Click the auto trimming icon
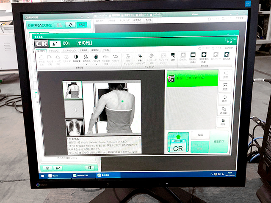The width and height of the screenshot is (271, 203). [128, 56]
